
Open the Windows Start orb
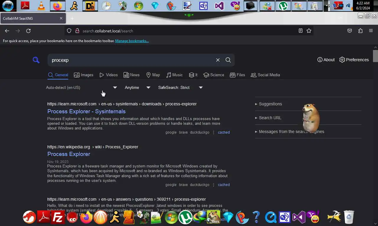(8, 6)
